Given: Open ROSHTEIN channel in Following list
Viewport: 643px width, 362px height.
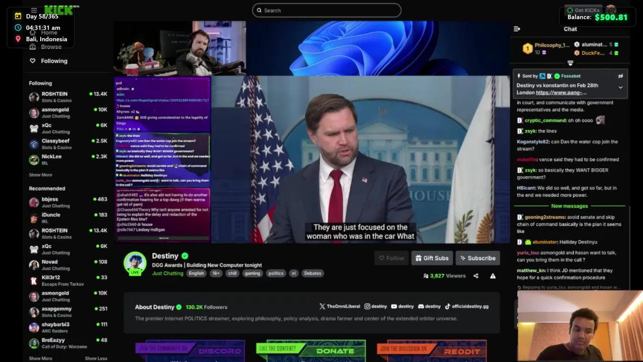Looking at the screenshot, I should [68, 97].
